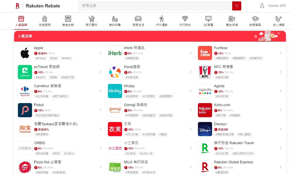This screenshot has width=291, height=174.
Task: Switch to the 成人情趣 category tab
Action: [x=278, y=21]
